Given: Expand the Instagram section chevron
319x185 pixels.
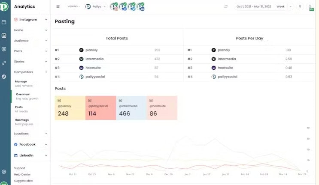Looking at the screenshot, I should [x=46, y=19].
